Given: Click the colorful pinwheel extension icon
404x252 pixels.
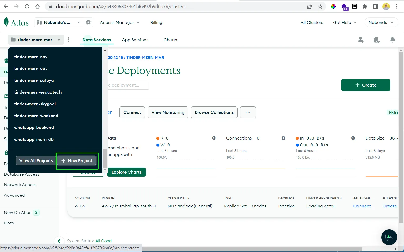Looking at the screenshot, I should 333,7.
